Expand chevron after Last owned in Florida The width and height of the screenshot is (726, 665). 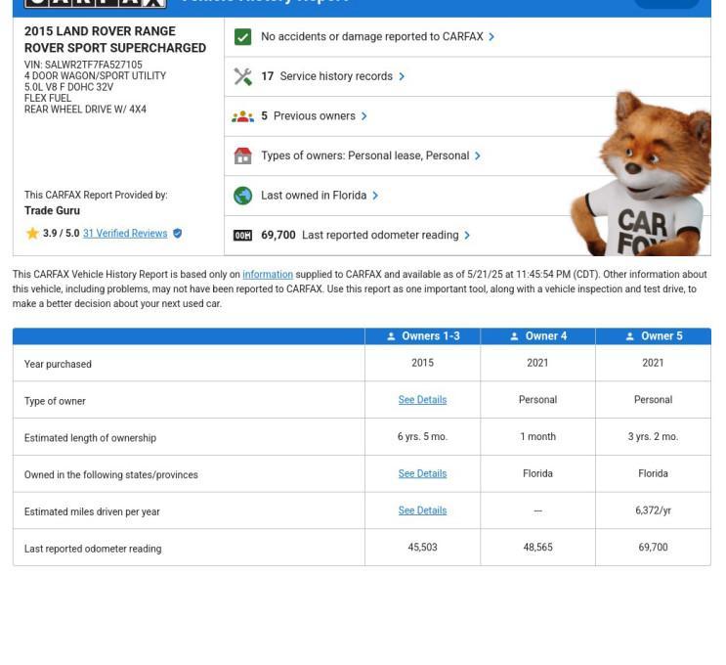point(375,196)
